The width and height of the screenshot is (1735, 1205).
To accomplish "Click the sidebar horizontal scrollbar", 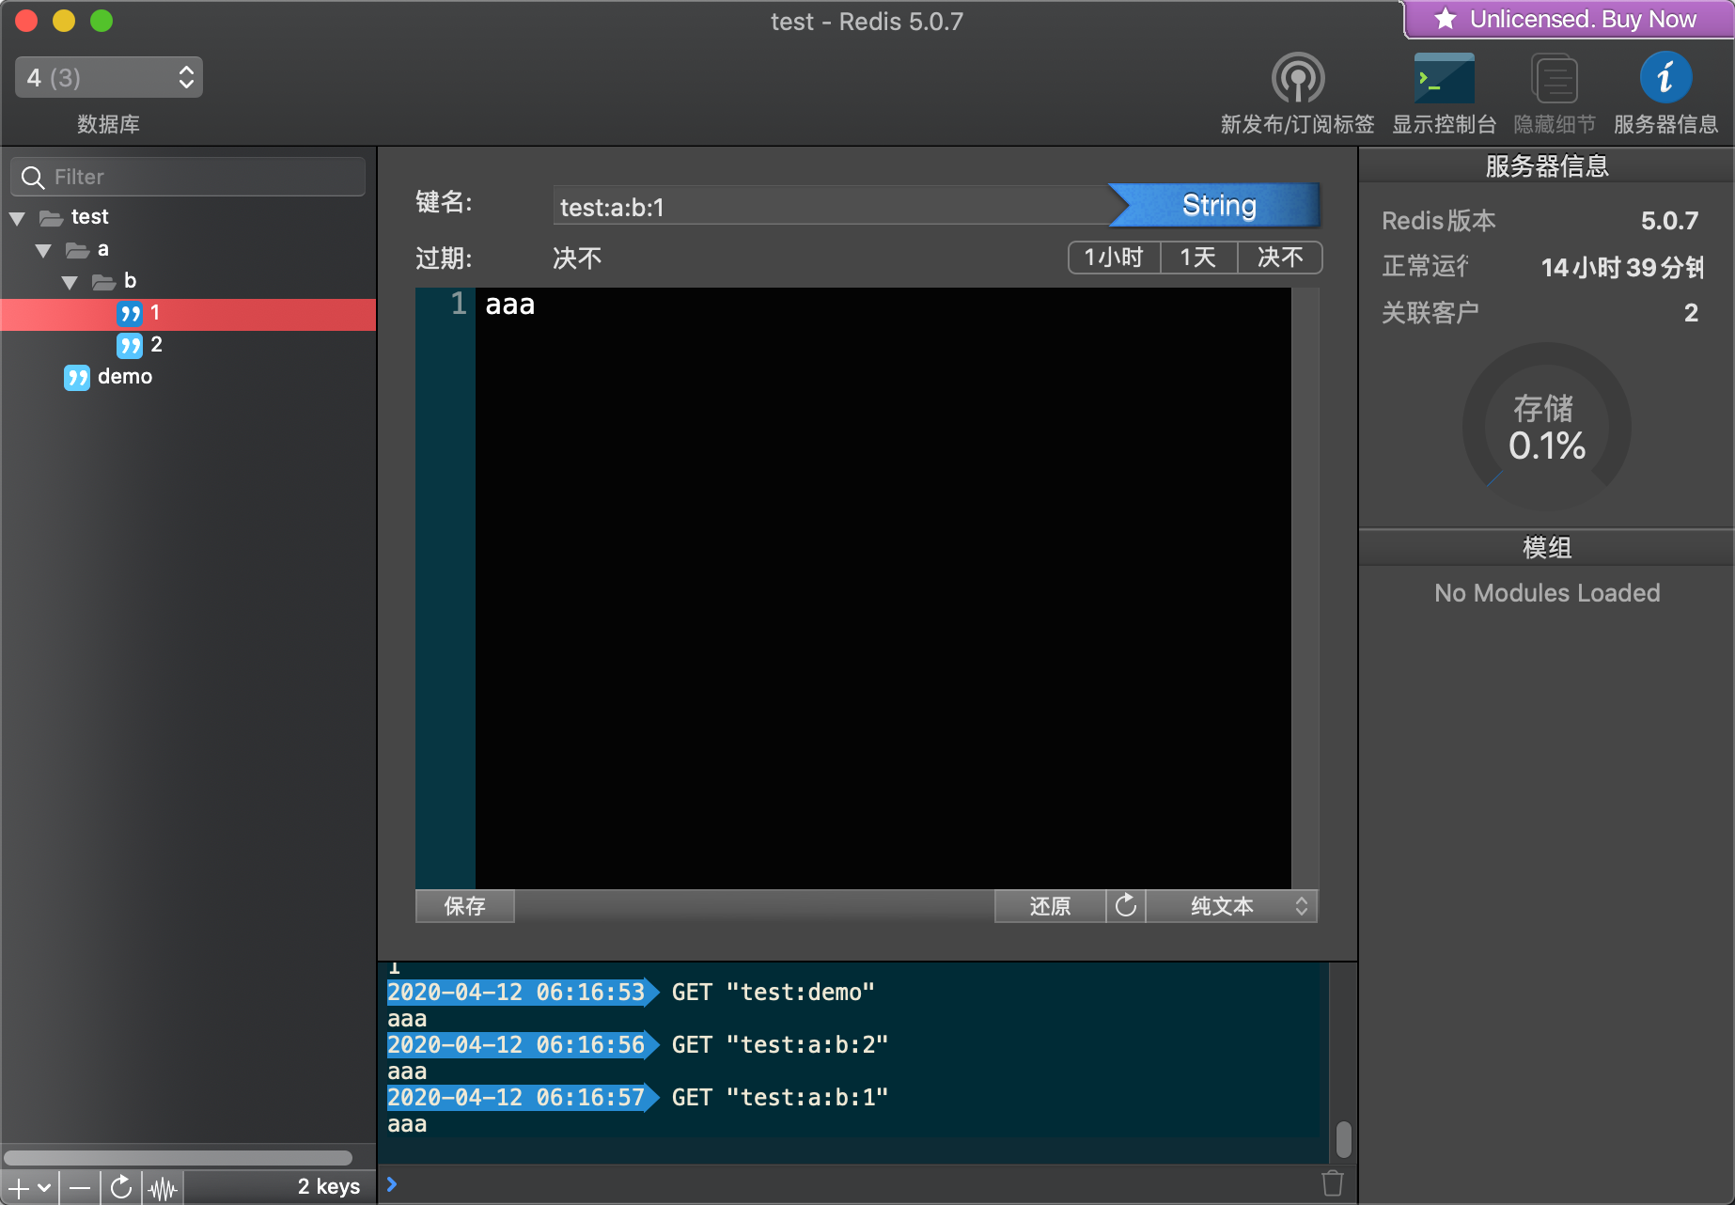I will click(x=179, y=1158).
